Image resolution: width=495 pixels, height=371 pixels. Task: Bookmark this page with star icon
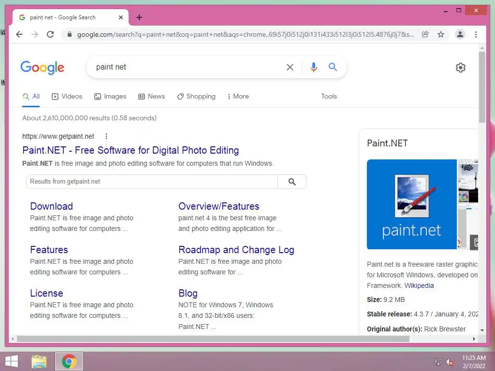tap(441, 34)
